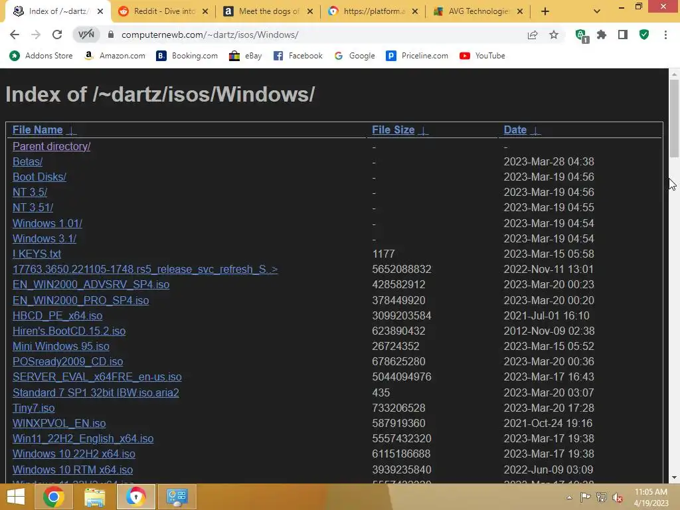Download EN_WIN2000_ADVSRV_SP4.iso
Image resolution: width=680 pixels, height=510 pixels.
point(91,284)
